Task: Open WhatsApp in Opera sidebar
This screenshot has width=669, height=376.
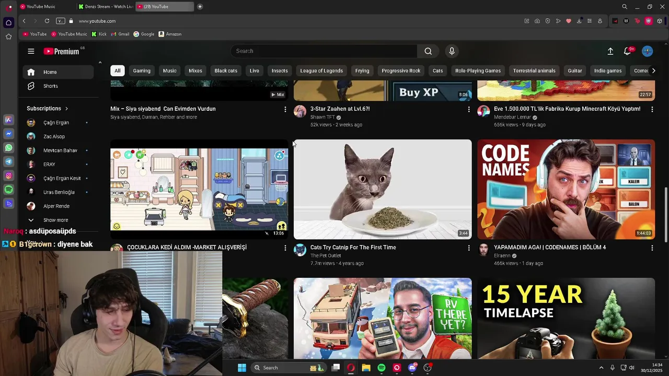Action: click(x=8, y=148)
